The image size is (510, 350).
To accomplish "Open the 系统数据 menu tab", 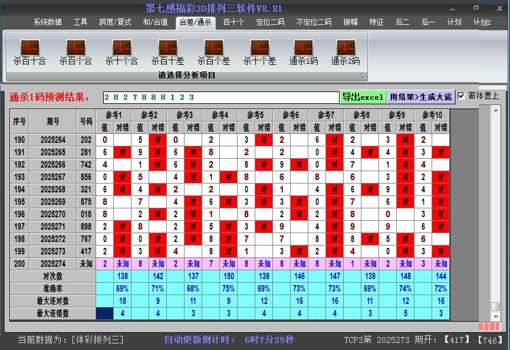I will click(47, 22).
